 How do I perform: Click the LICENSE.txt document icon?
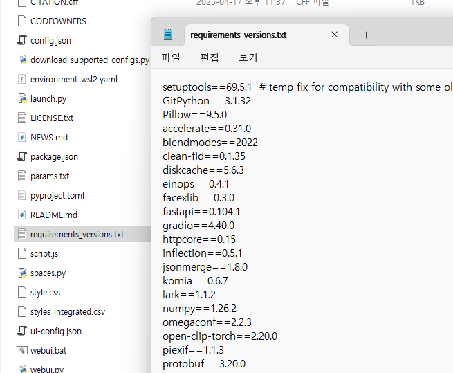click(x=22, y=118)
